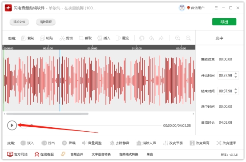Click the horizontal waveform scrollbar thumb
Image resolution: width=246 pixels, height=162 pixels.
point(48,113)
